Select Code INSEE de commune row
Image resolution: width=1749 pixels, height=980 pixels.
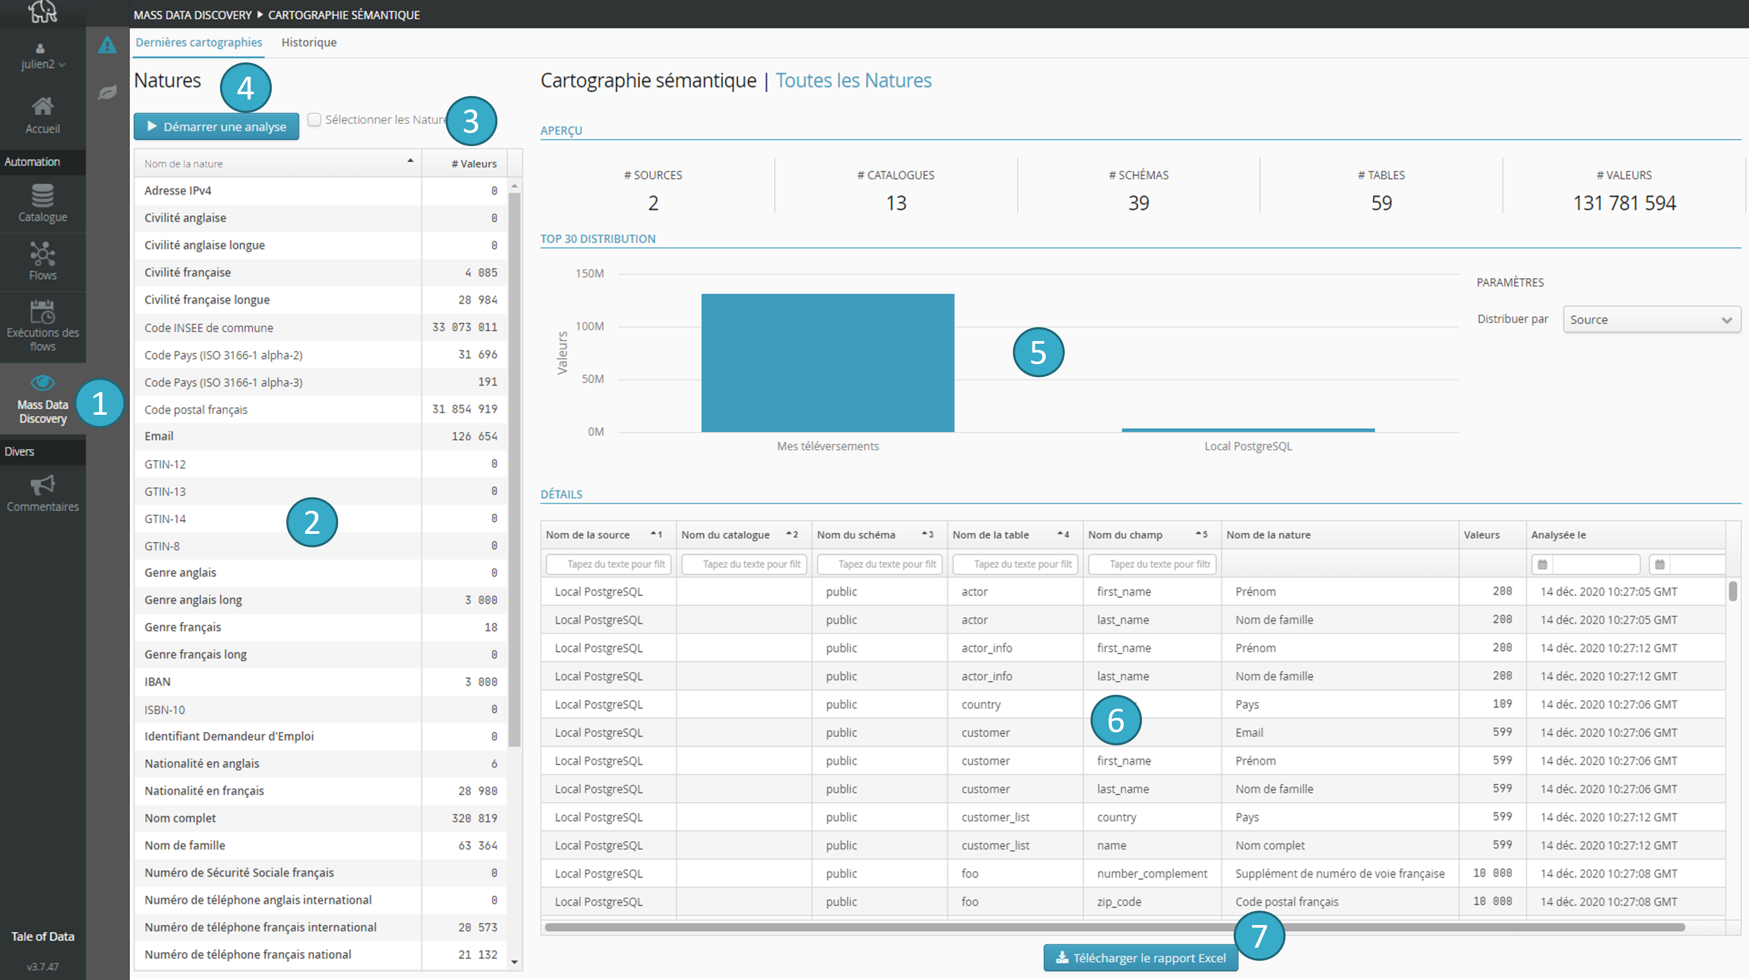[320, 327]
